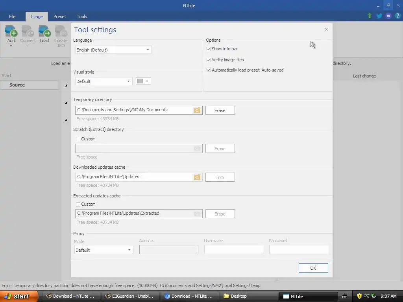403x302 pixels.
Task: Switch to the Tools tab
Action: click(x=82, y=17)
